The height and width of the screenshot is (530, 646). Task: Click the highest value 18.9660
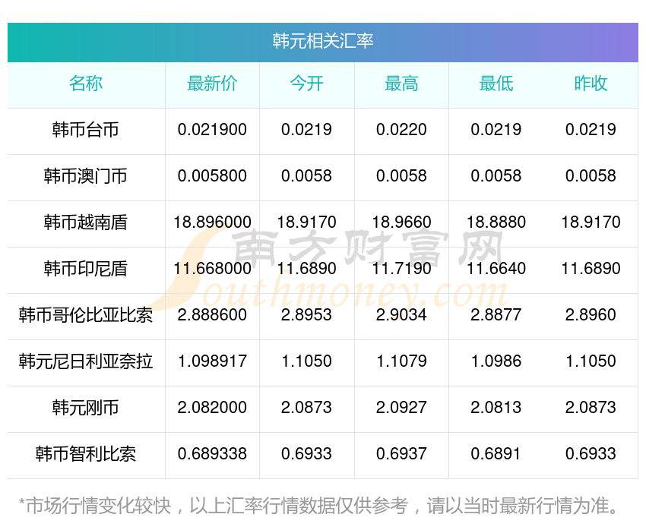click(401, 222)
